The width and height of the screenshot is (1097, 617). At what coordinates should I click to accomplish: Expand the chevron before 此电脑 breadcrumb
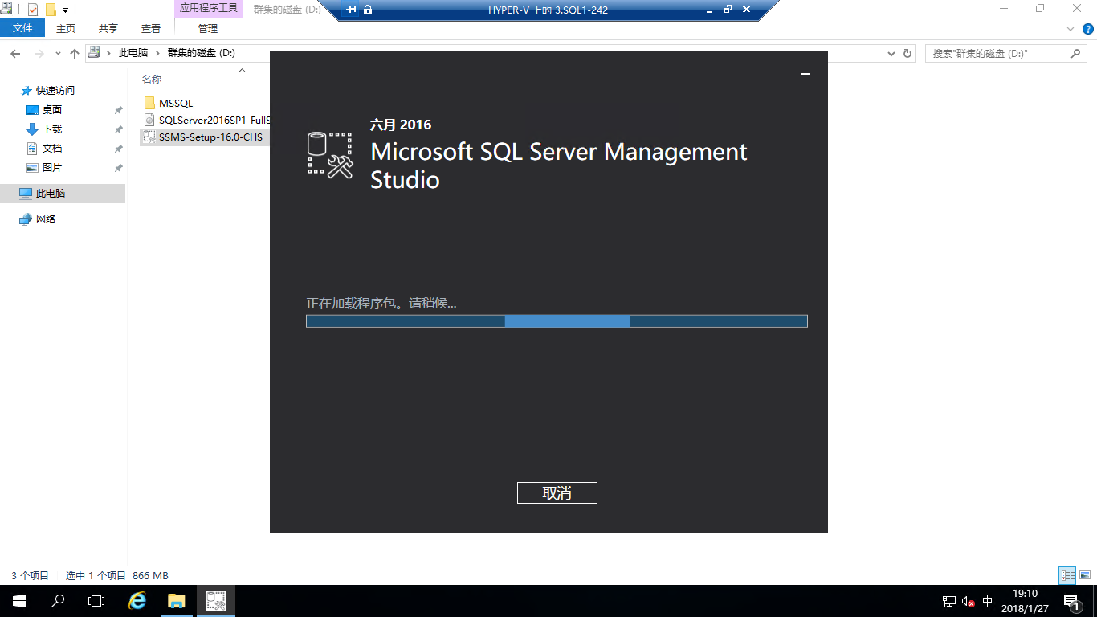point(109,53)
